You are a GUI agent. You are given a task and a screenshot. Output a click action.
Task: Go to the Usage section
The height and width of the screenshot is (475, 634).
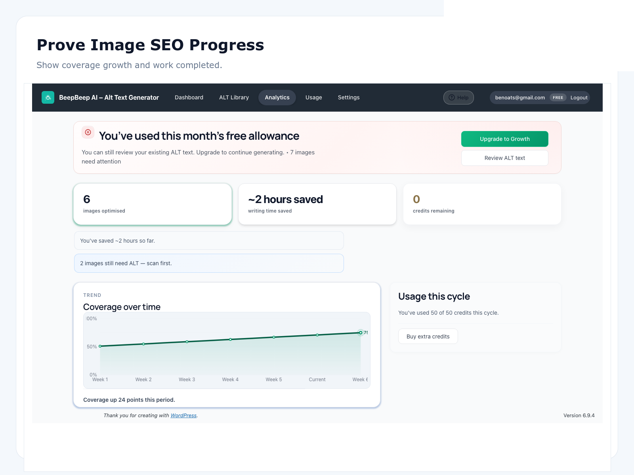pyautogui.click(x=313, y=97)
